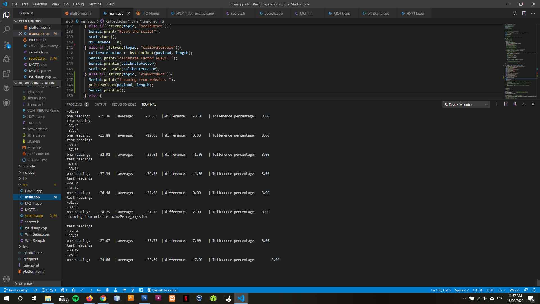Switch to the DEBUG CONSOLE panel tab
This screenshot has height=304, width=540.
(x=124, y=104)
